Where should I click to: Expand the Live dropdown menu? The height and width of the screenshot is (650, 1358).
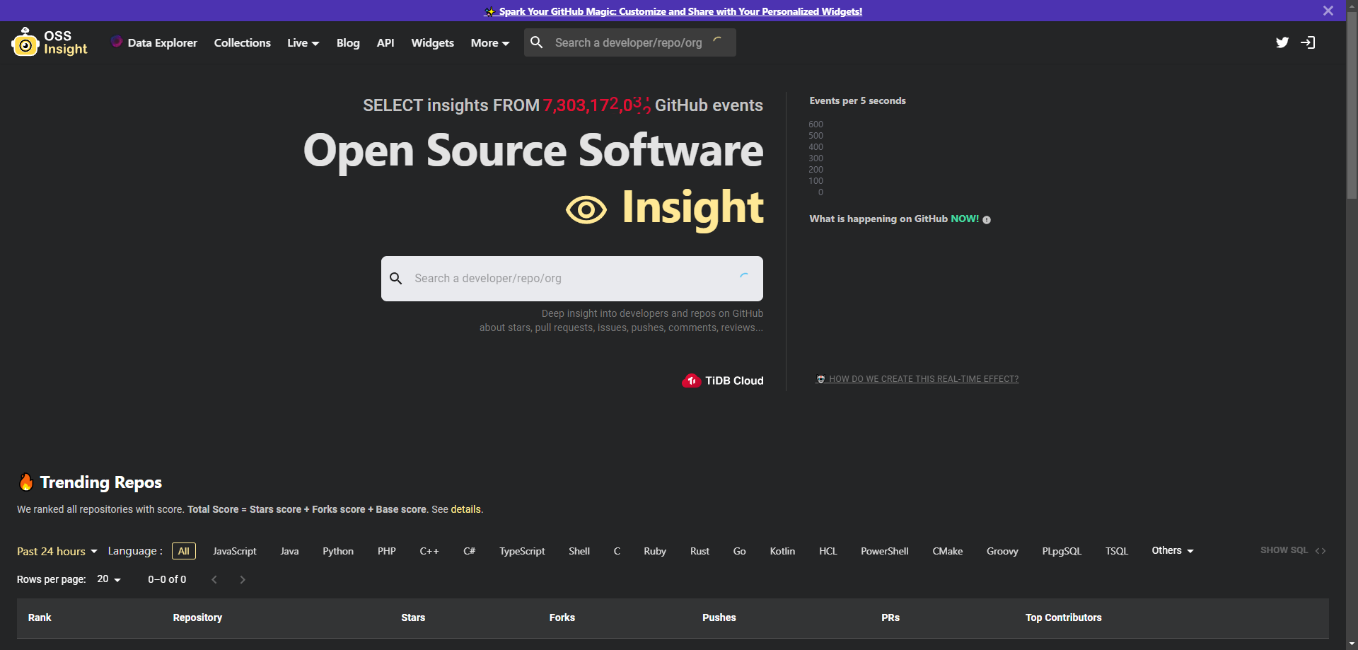[303, 42]
